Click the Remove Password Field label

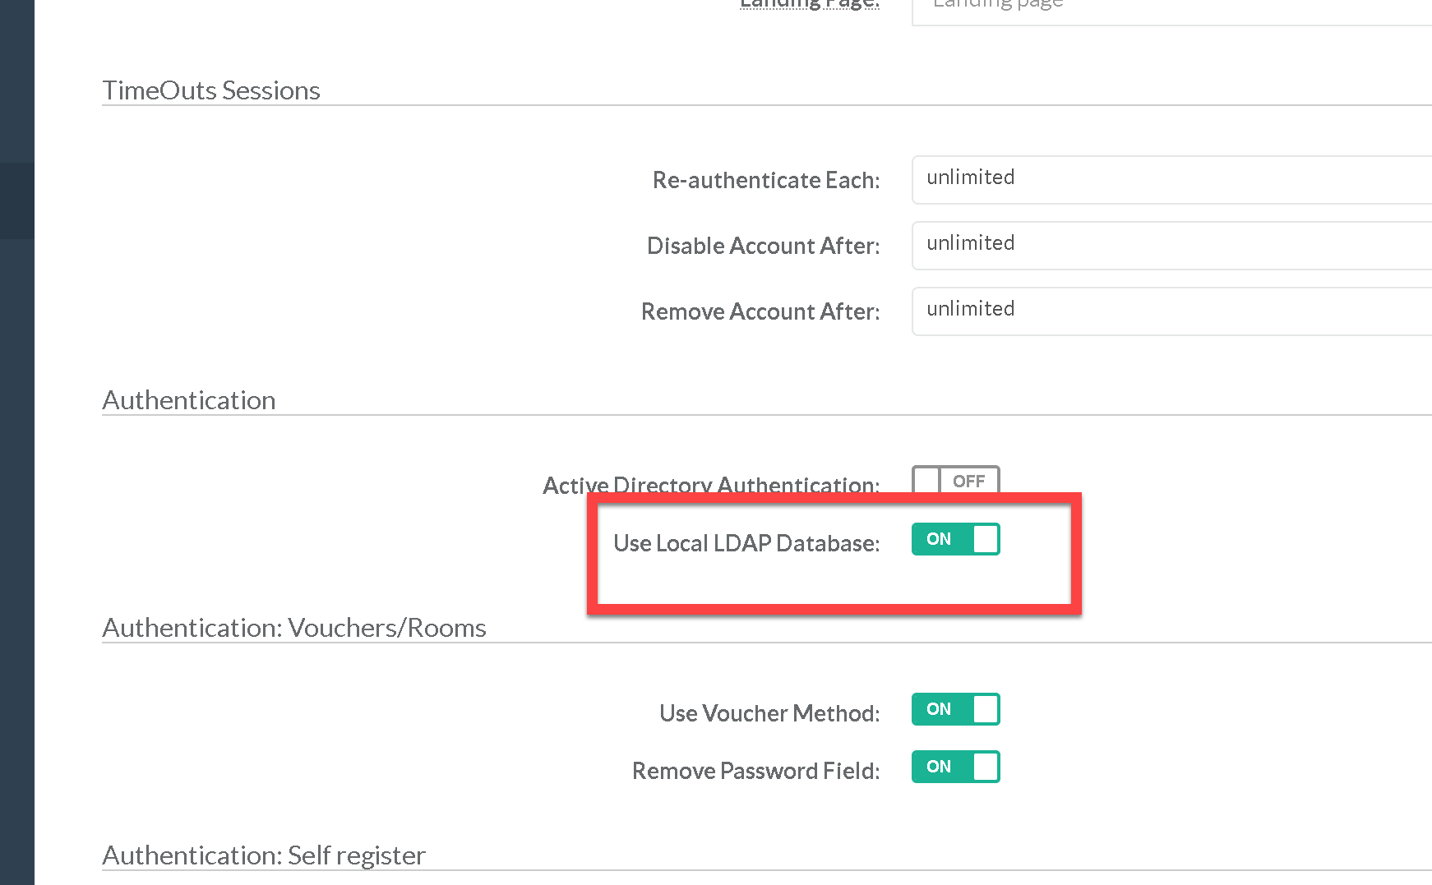[755, 771]
